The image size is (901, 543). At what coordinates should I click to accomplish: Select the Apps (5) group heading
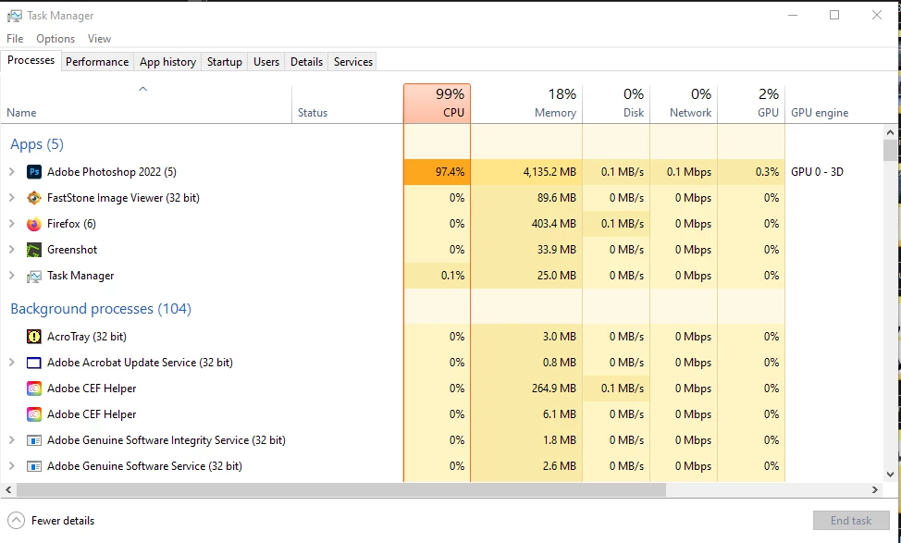(x=37, y=144)
